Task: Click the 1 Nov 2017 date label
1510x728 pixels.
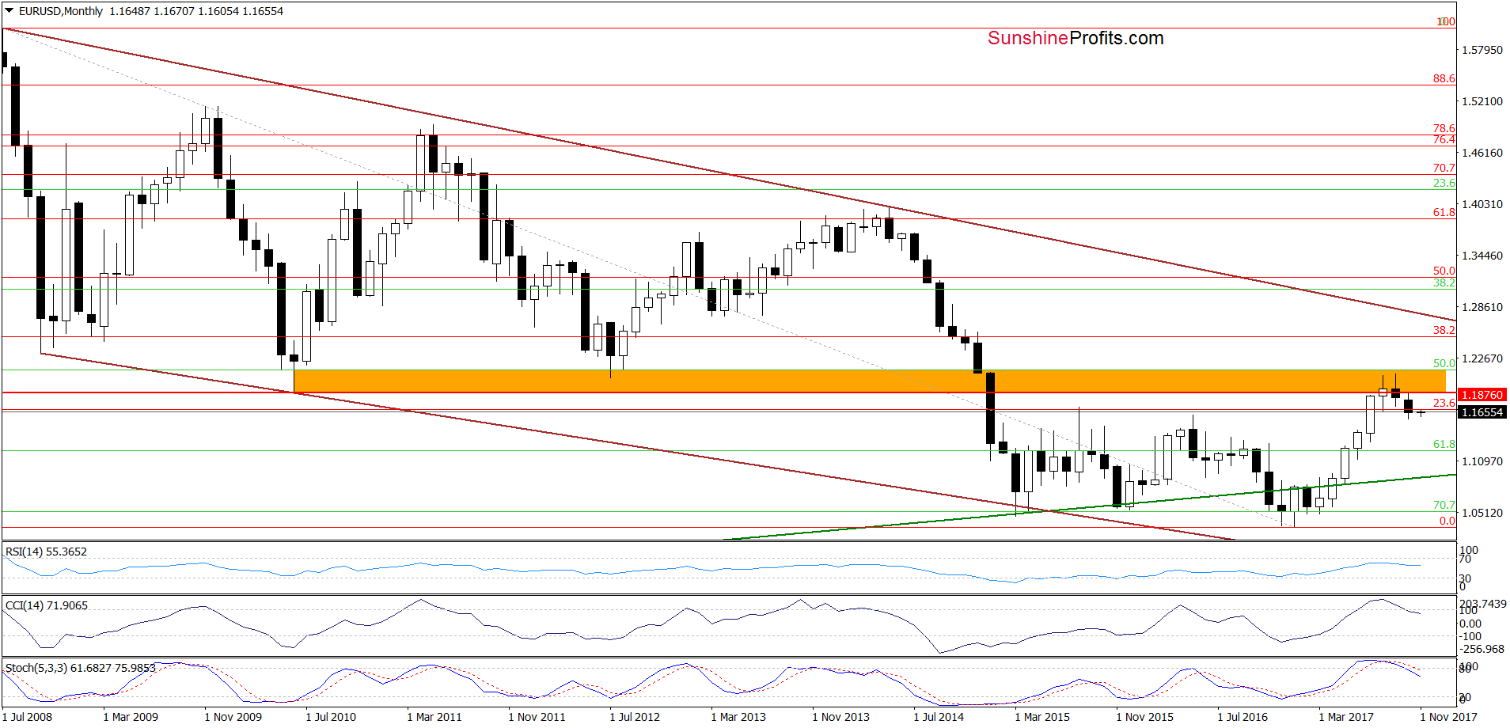Action: point(1448,717)
